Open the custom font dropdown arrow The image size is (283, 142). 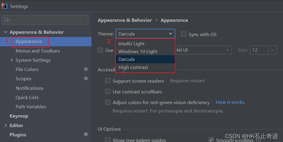[x=228, y=50]
